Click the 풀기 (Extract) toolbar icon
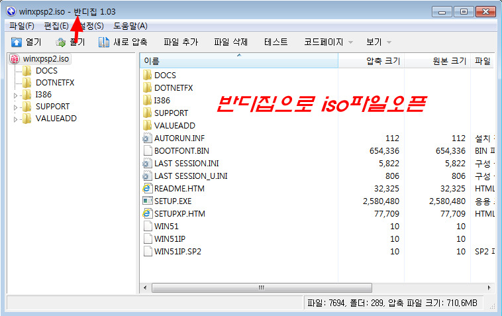The height and width of the screenshot is (316, 502). pyautogui.click(x=61, y=42)
